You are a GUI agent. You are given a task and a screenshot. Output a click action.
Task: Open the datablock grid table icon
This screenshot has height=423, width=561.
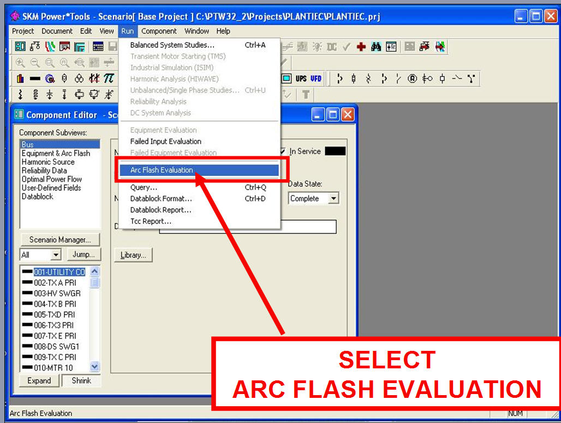[98, 47]
